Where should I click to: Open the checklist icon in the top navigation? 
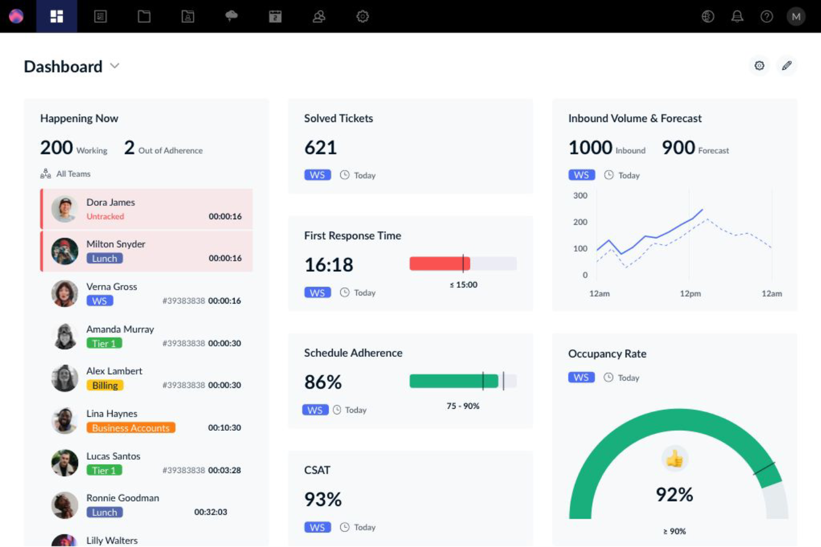click(x=101, y=16)
